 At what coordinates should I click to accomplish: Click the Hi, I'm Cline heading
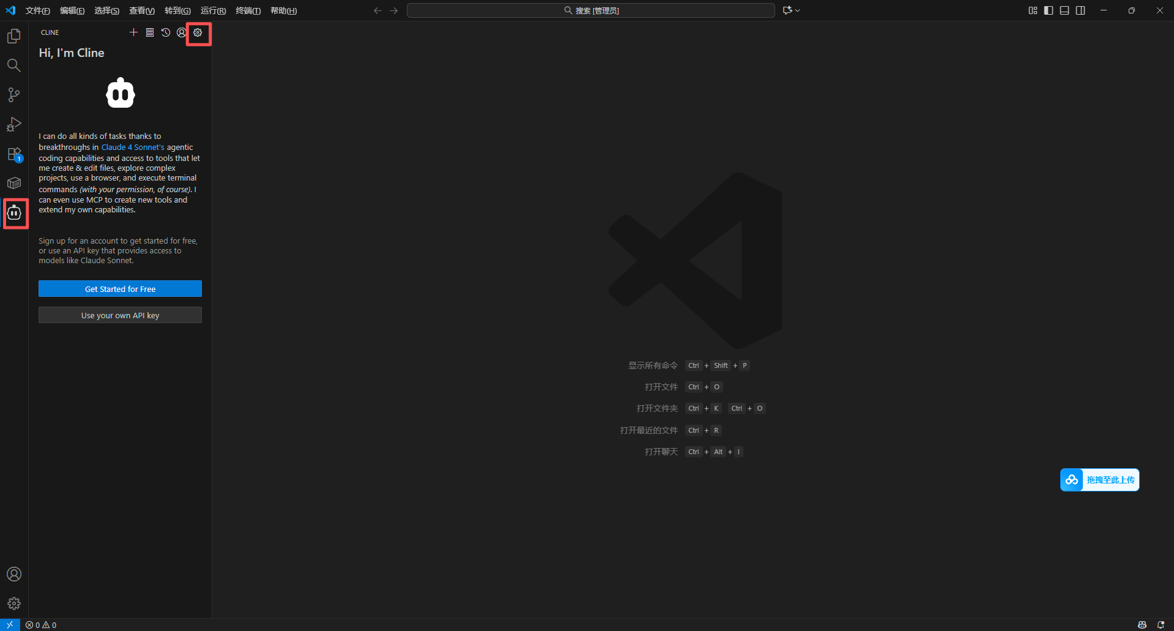pos(72,53)
